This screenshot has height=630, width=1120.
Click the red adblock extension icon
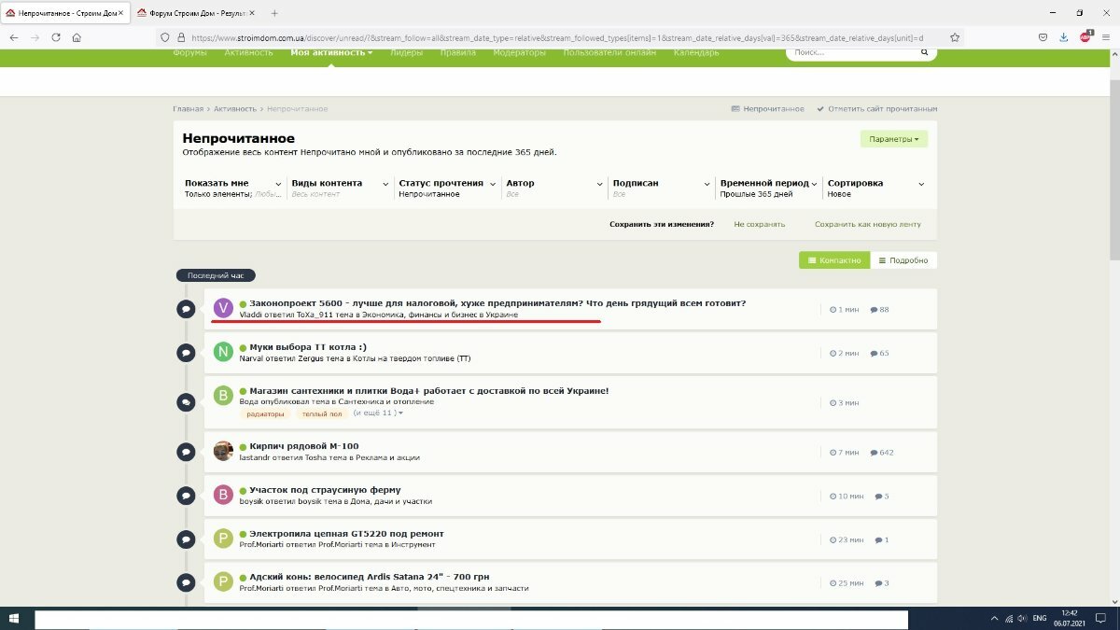[x=1085, y=37]
